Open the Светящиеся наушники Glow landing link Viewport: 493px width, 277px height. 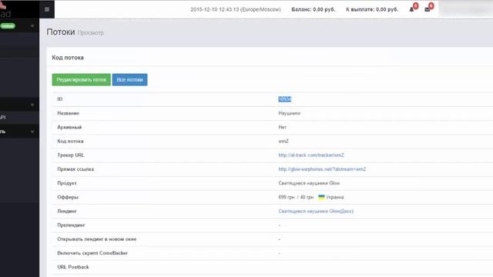pos(316,211)
